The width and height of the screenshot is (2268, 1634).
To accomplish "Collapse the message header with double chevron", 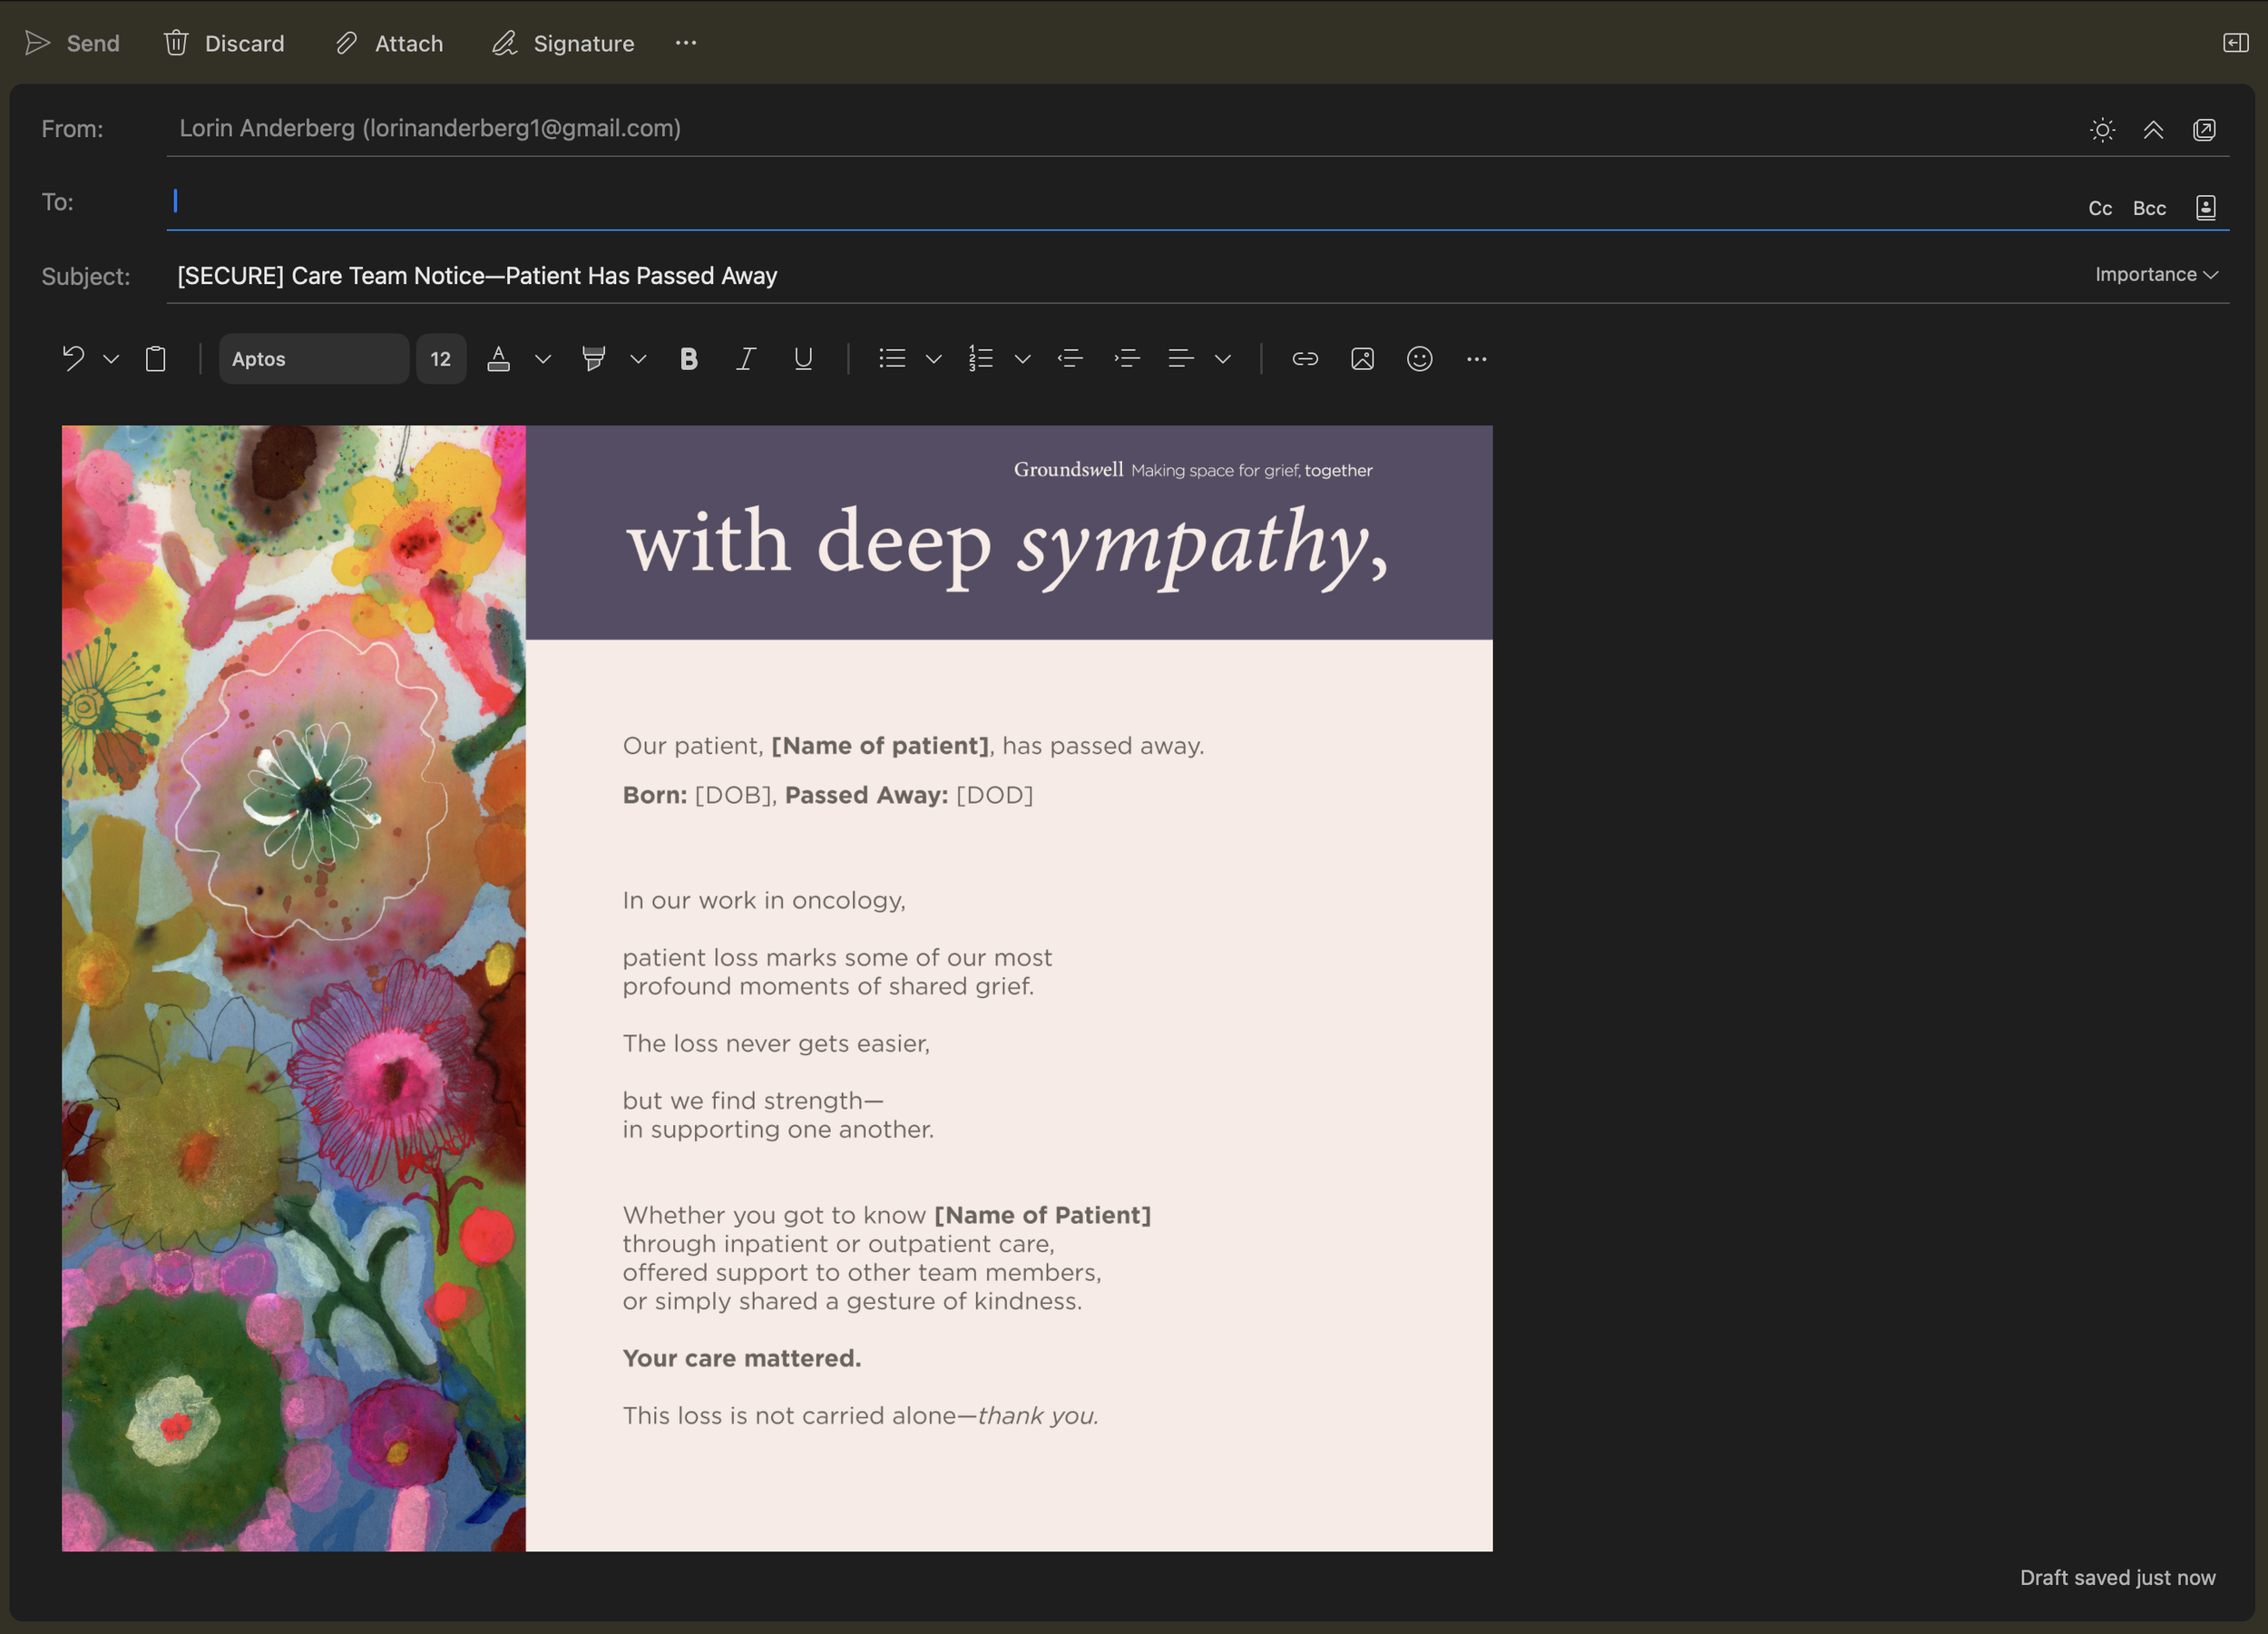I will pyautogui.click(x=2154, y=130).
